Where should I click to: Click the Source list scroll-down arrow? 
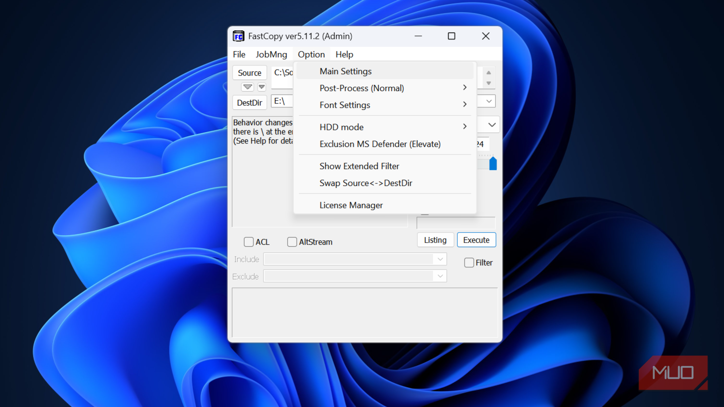489,83
